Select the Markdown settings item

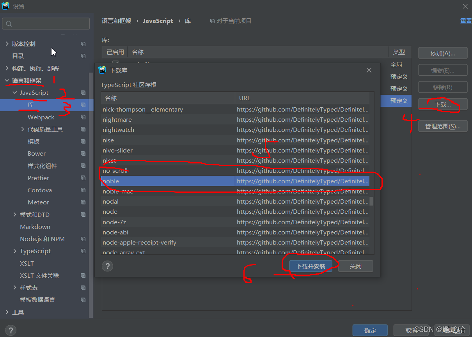coord(35,227)
